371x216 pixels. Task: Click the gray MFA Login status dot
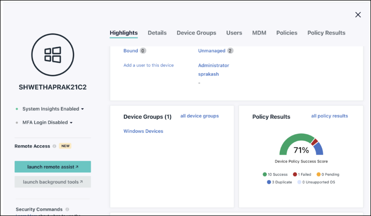point(16,122)
